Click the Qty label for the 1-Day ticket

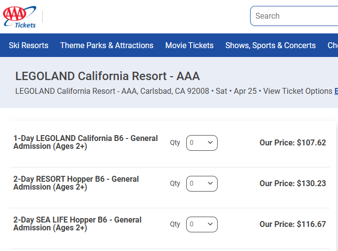[175, 143]
